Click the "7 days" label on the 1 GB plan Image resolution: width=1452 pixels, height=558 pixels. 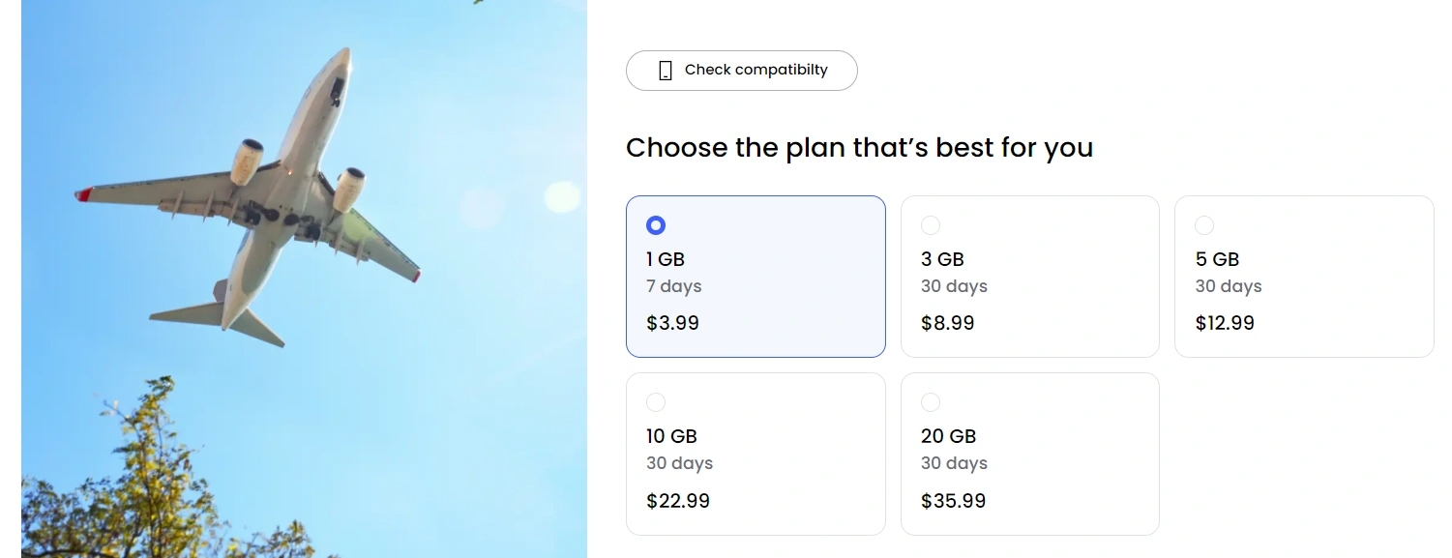(x=674, y=286)
